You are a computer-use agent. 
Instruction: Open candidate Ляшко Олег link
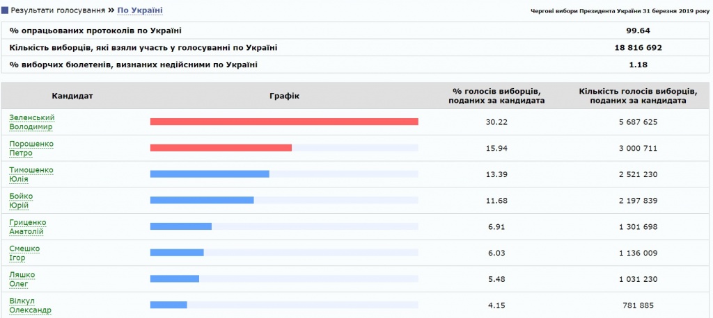pos(22,279)
